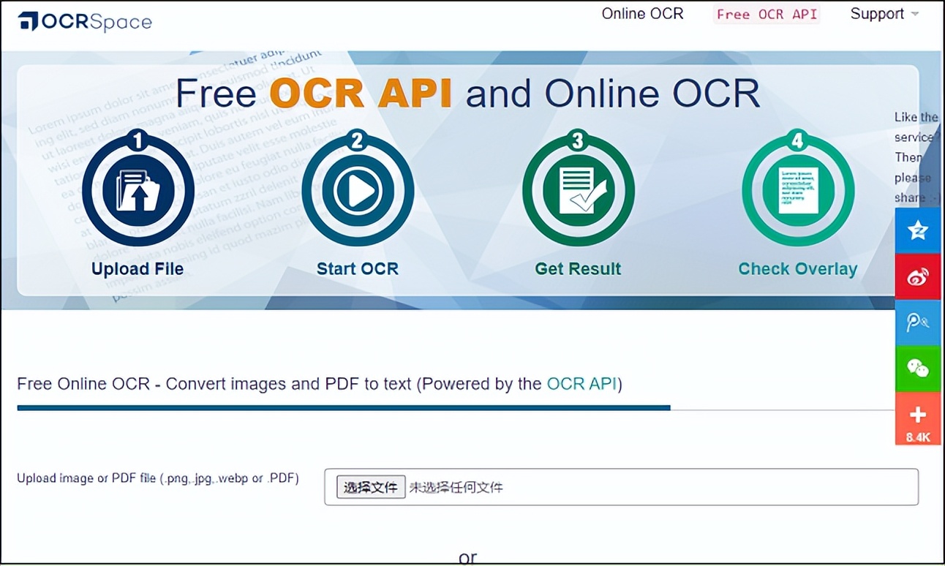This screenshot has width=945, height=566.
Task: Click the 选择文件 choose file button
Action: click(x=371, y=487)
